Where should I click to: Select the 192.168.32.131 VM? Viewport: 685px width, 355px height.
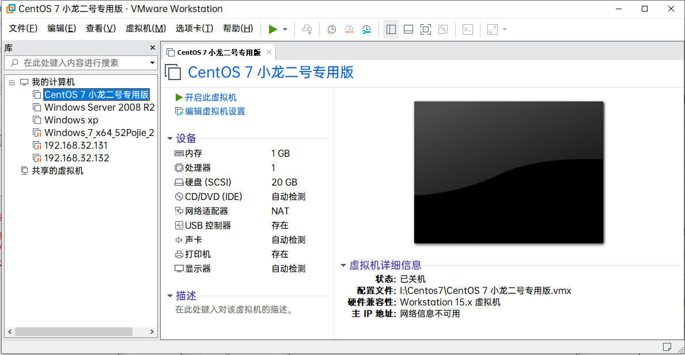pos(77,145)
